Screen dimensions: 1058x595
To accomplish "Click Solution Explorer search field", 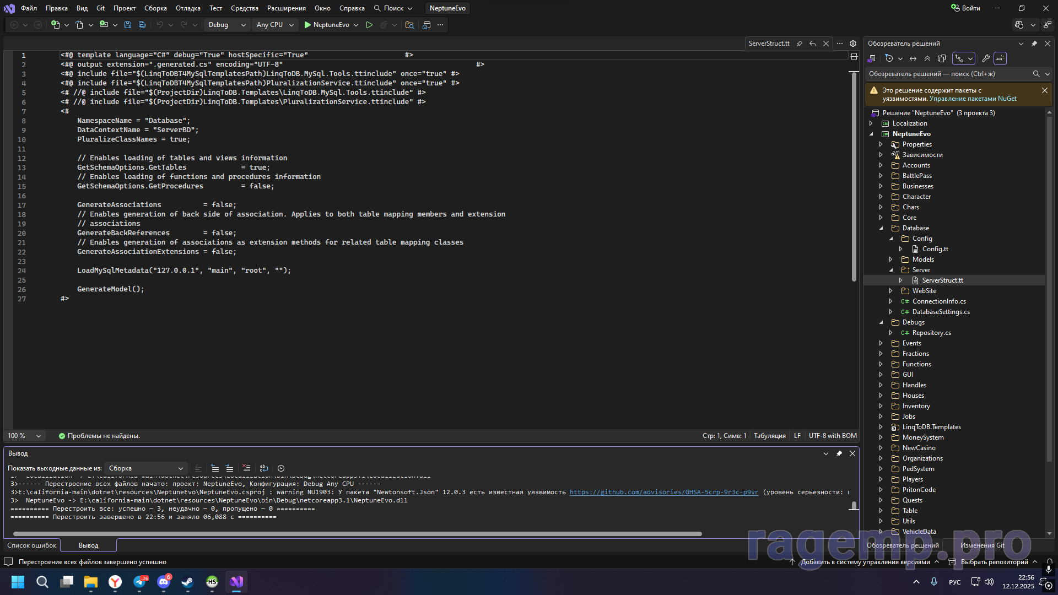I will coord(948,74).
